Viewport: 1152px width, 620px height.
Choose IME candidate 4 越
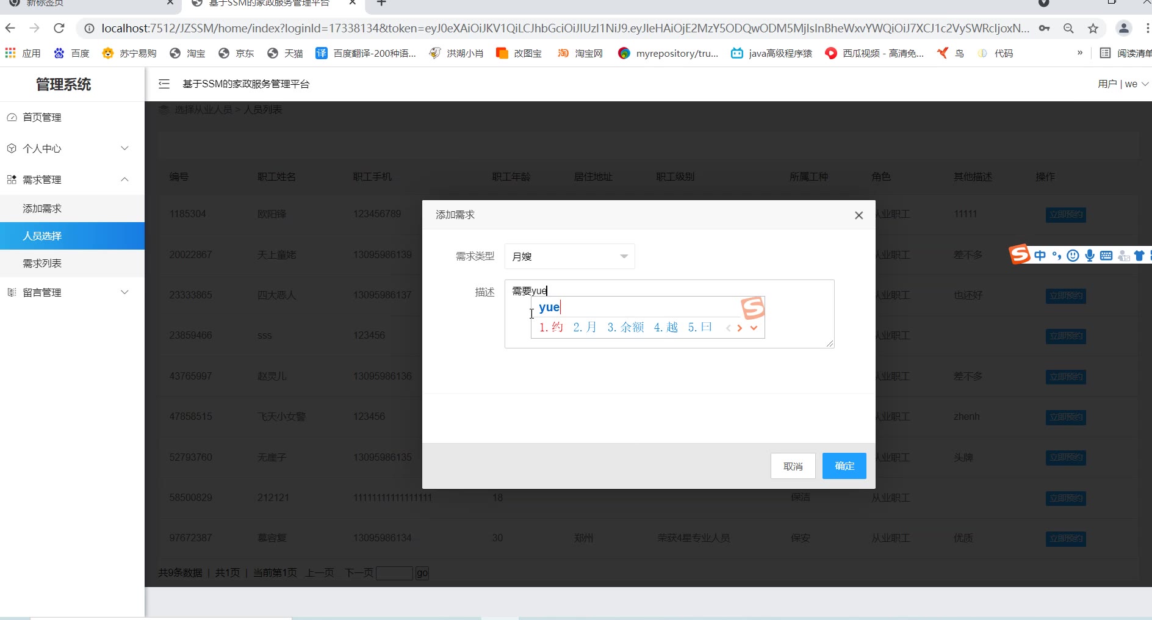pyautogui.click(x=666, y=327)
